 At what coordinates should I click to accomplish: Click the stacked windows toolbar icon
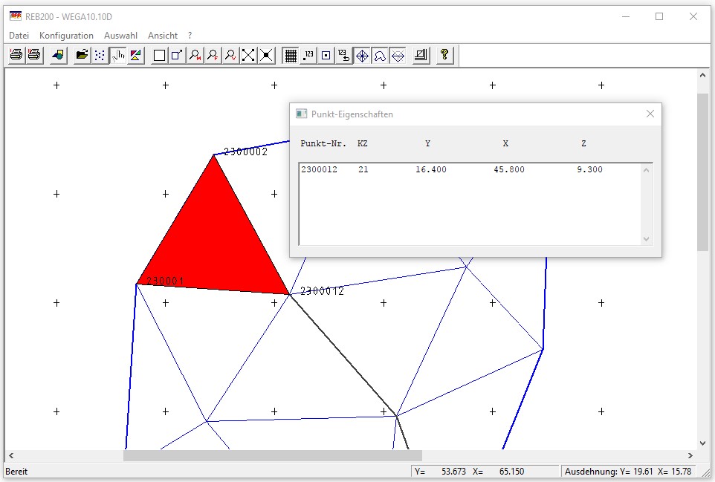pos(421,56)
